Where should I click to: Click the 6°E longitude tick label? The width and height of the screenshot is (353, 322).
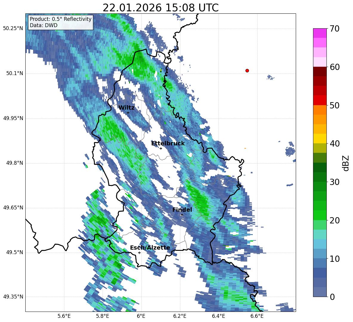coord(141,316)
